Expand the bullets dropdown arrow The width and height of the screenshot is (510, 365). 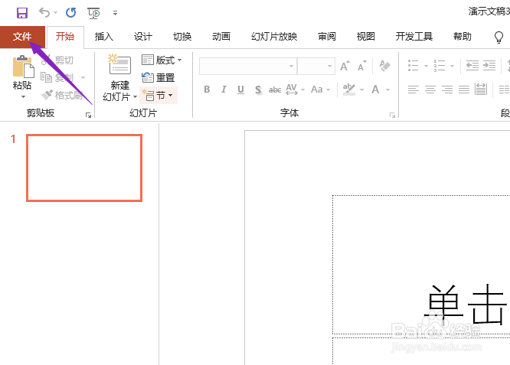[x=426, y=67]
